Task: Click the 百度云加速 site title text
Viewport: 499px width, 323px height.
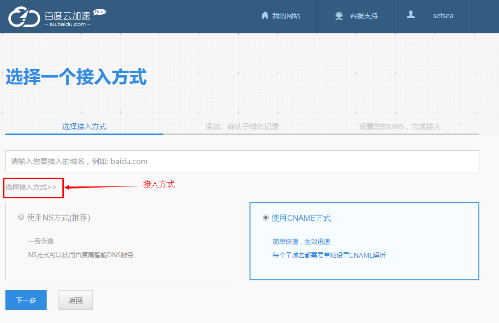Action: click(67, 16)
